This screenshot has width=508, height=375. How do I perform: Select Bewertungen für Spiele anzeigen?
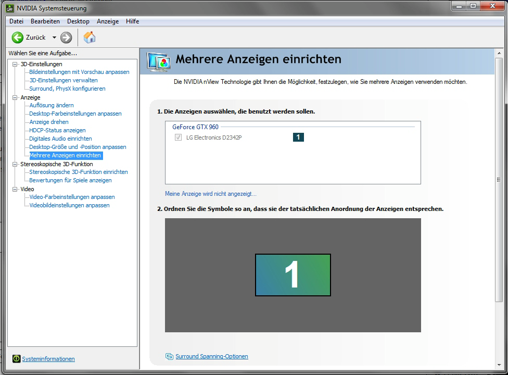70,181
